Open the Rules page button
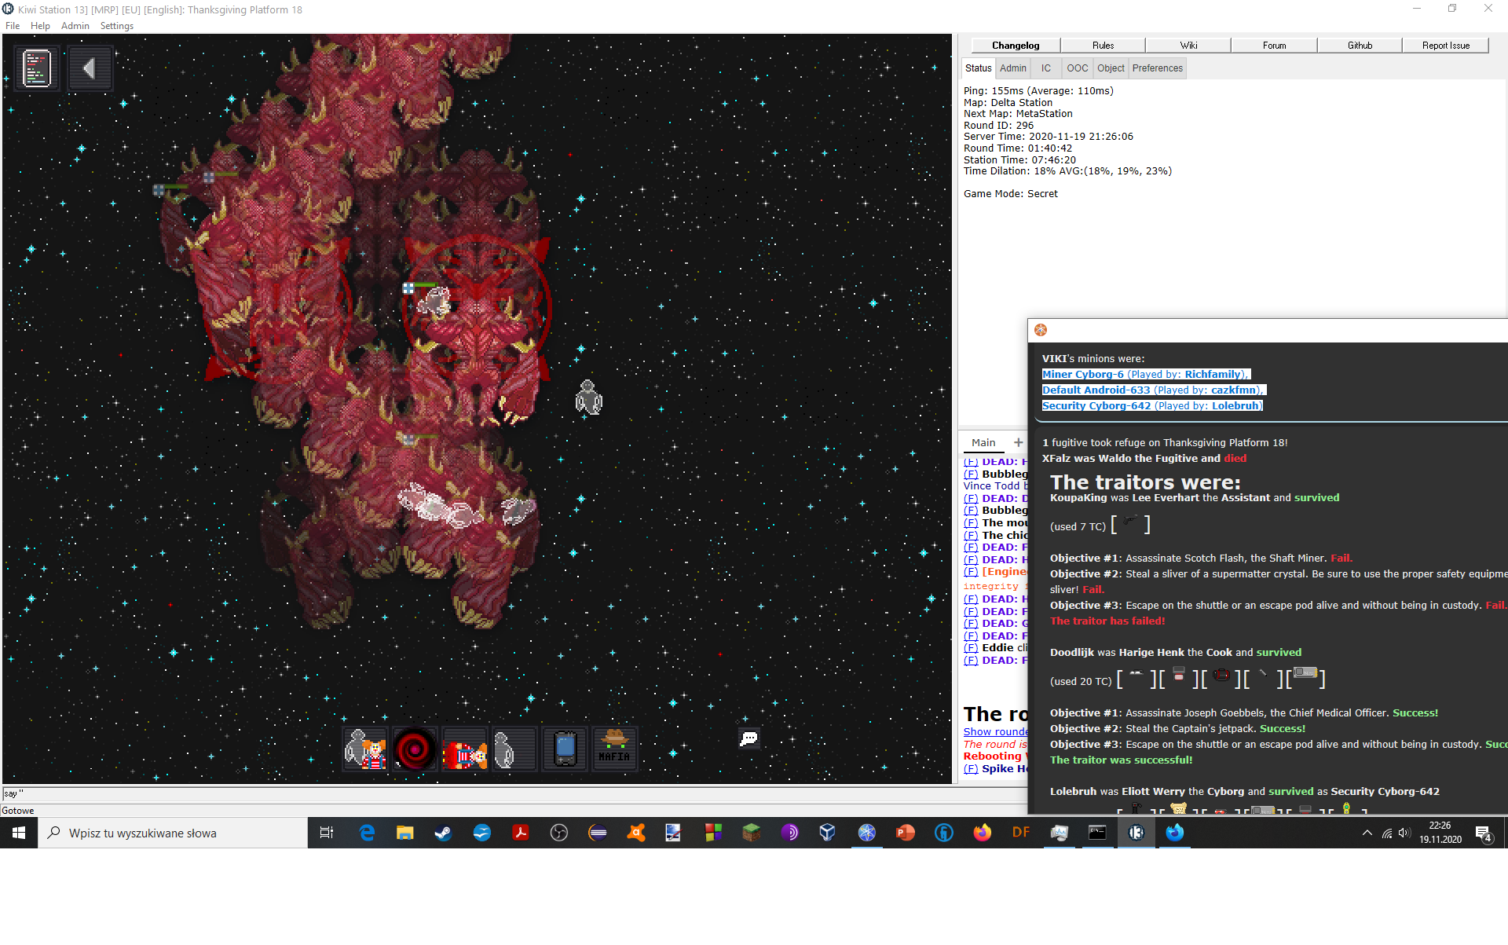Screen dimensions: 1508x945 (1103, 46)
